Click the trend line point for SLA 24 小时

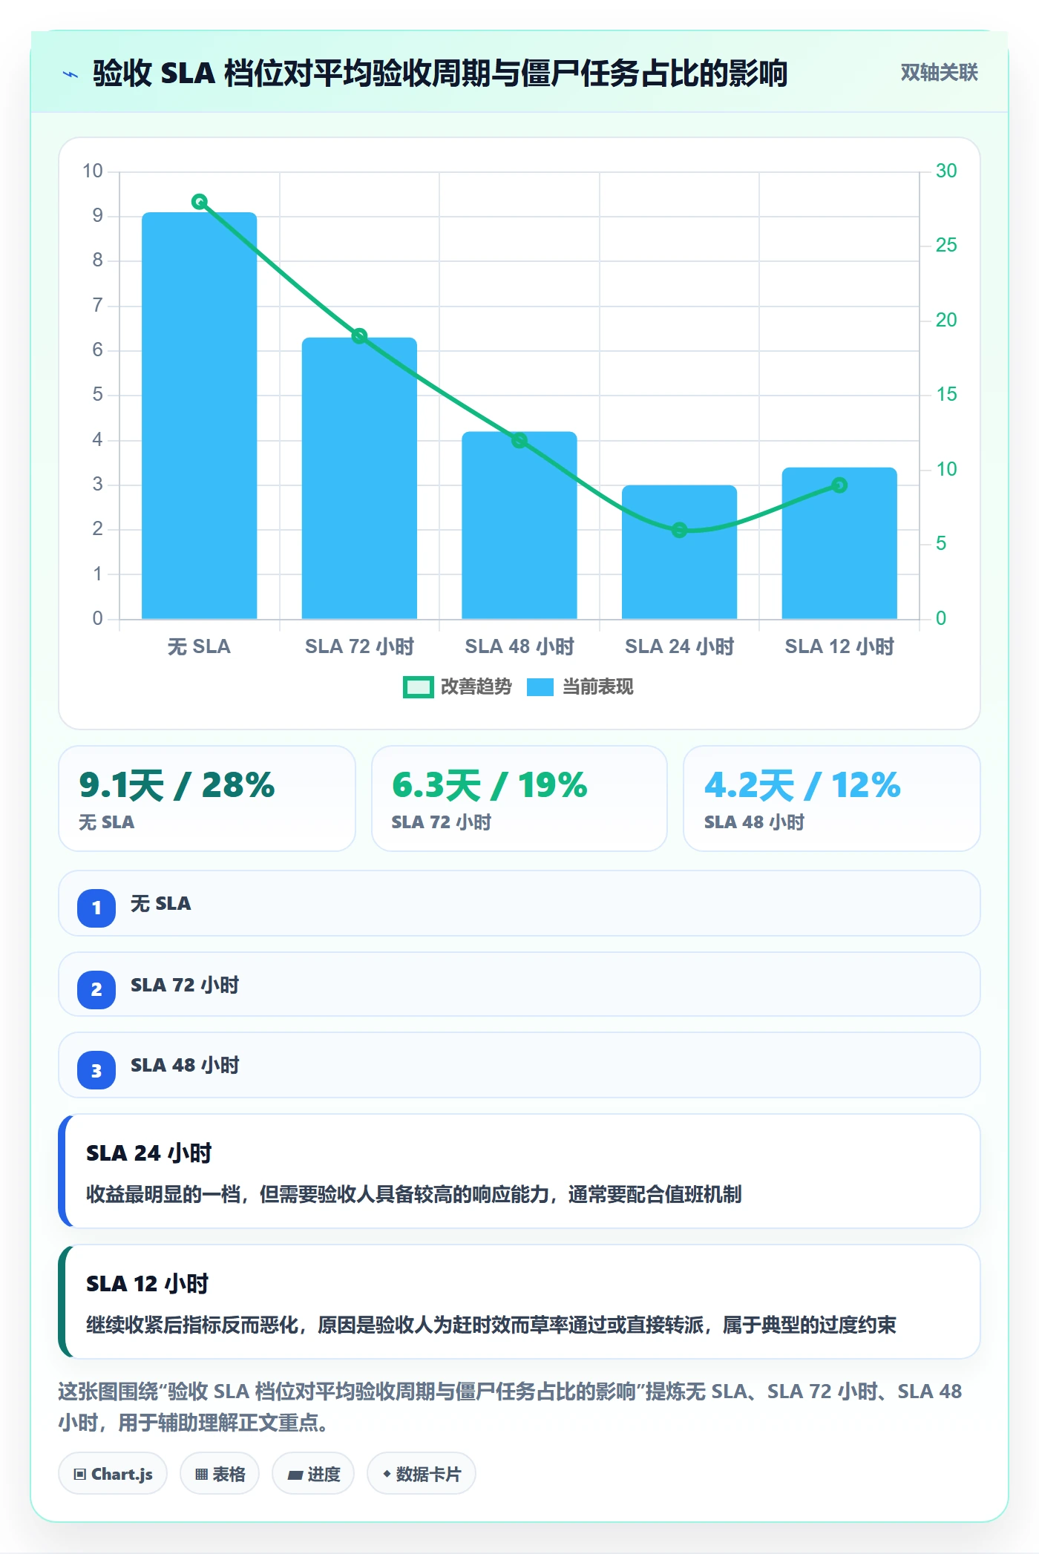pyautogui.click(x=679, y=530)
